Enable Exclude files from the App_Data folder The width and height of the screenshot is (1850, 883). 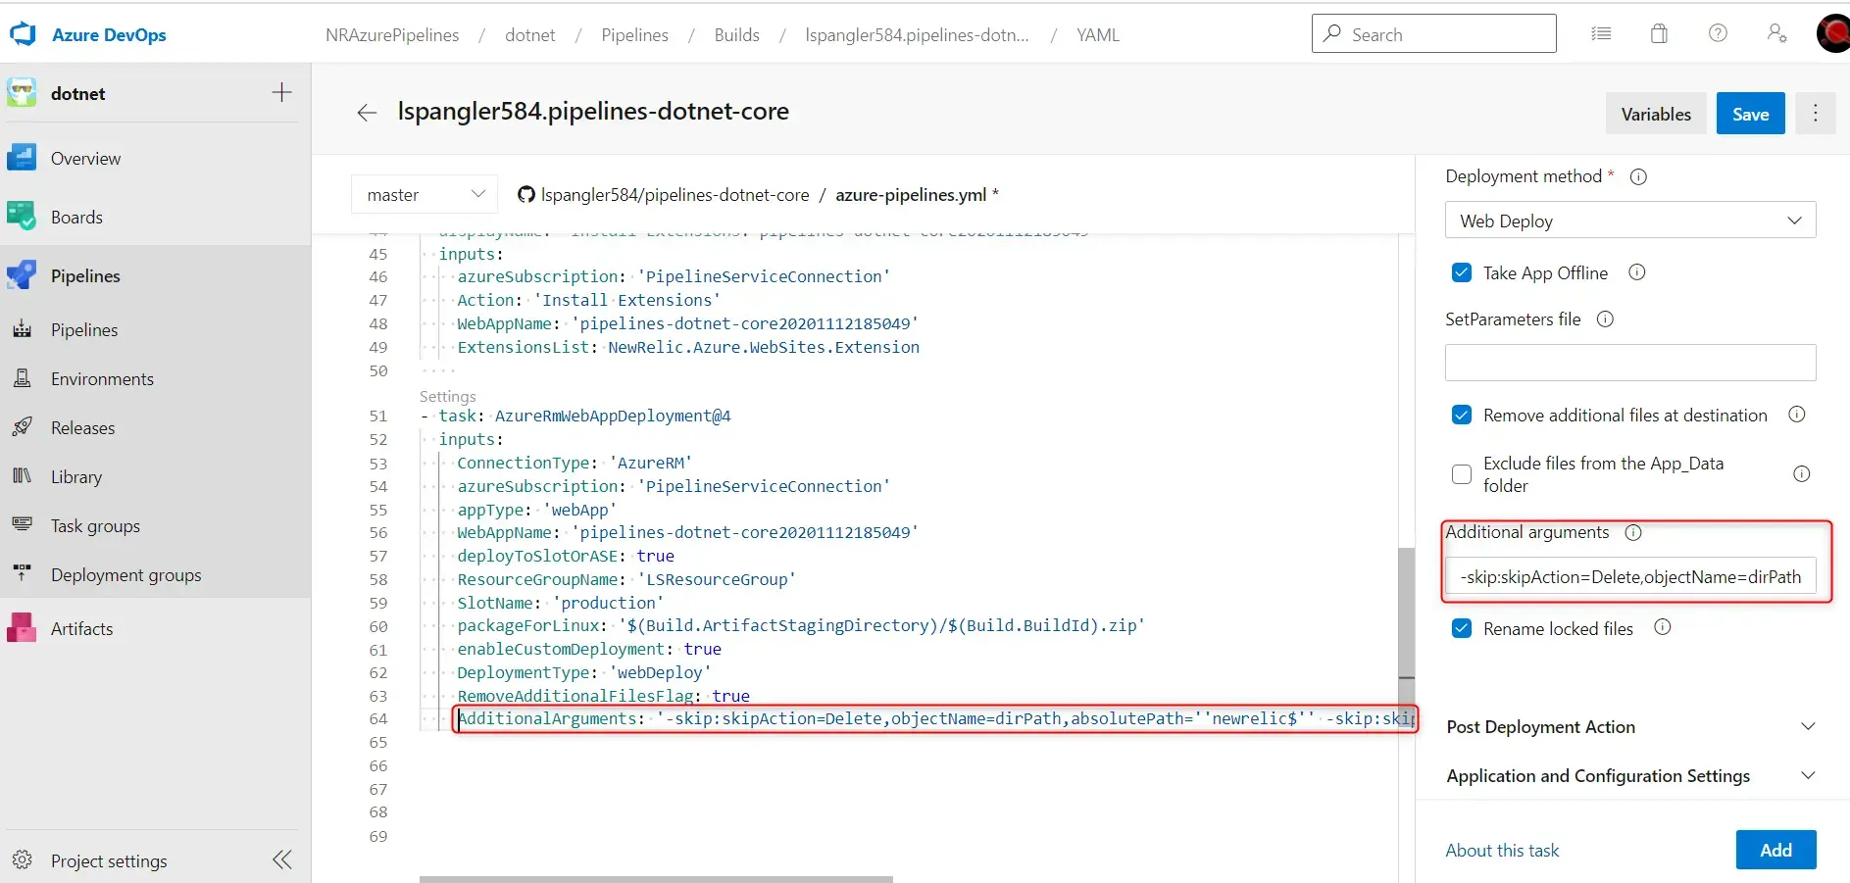1461,474
